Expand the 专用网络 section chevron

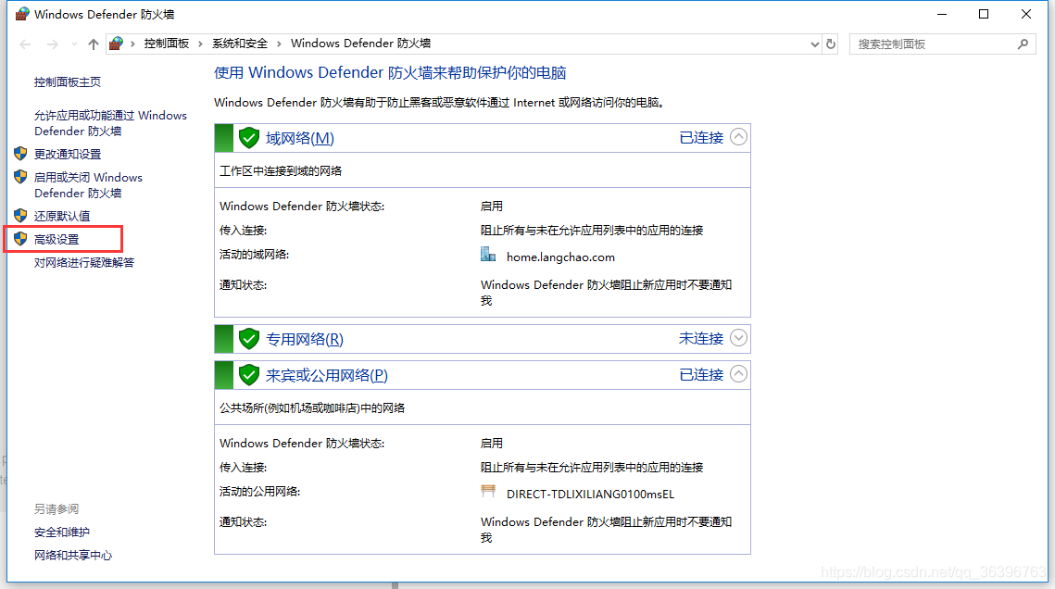[738, 337]
